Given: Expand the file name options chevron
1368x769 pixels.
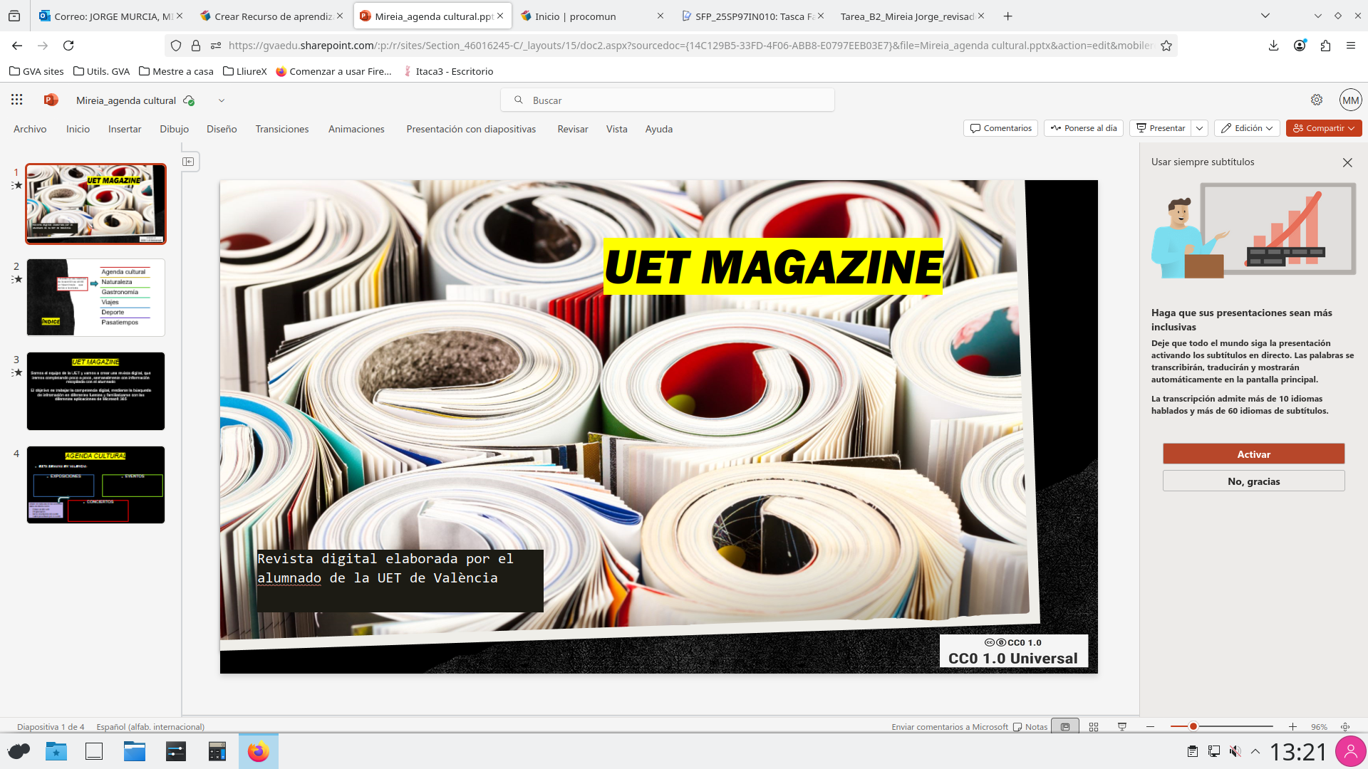Looking at the screenshot, I should 222,100.
